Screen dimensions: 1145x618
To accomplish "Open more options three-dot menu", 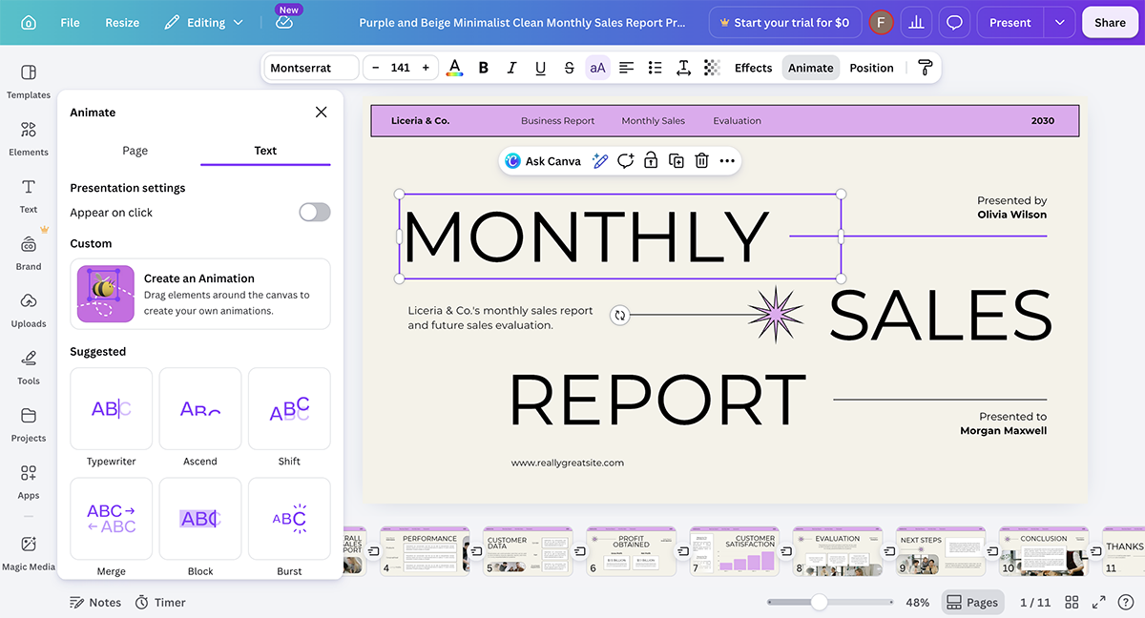I will click(x=727, y=161).
